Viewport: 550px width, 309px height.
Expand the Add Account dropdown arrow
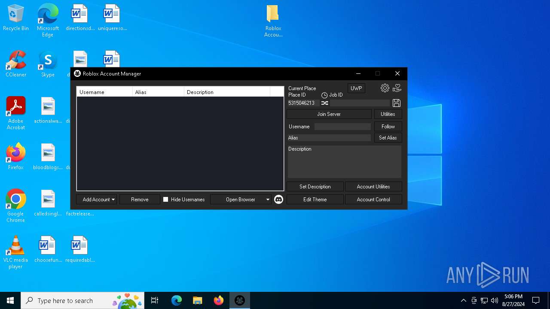tap(113, 200)
